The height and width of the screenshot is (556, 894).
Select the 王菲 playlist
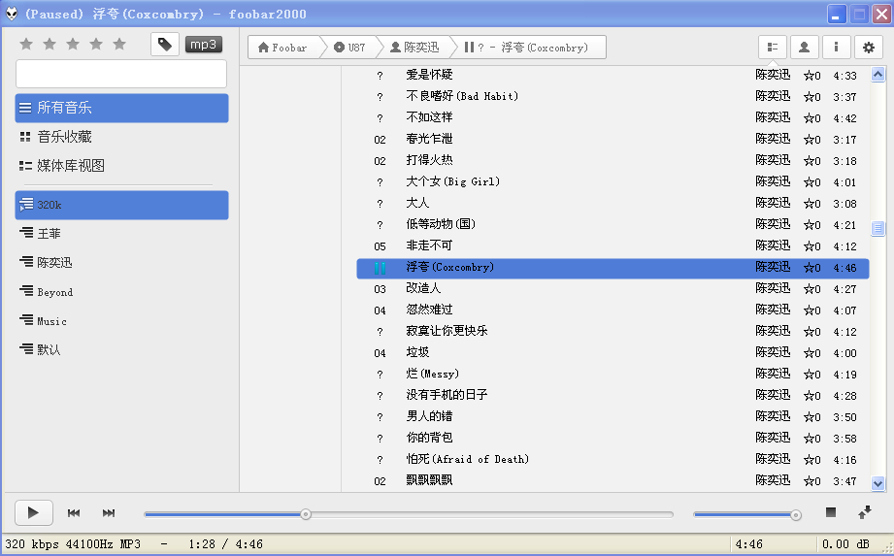pos(121,234)
